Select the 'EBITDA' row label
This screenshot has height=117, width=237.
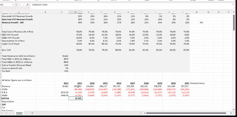(5, 99)
